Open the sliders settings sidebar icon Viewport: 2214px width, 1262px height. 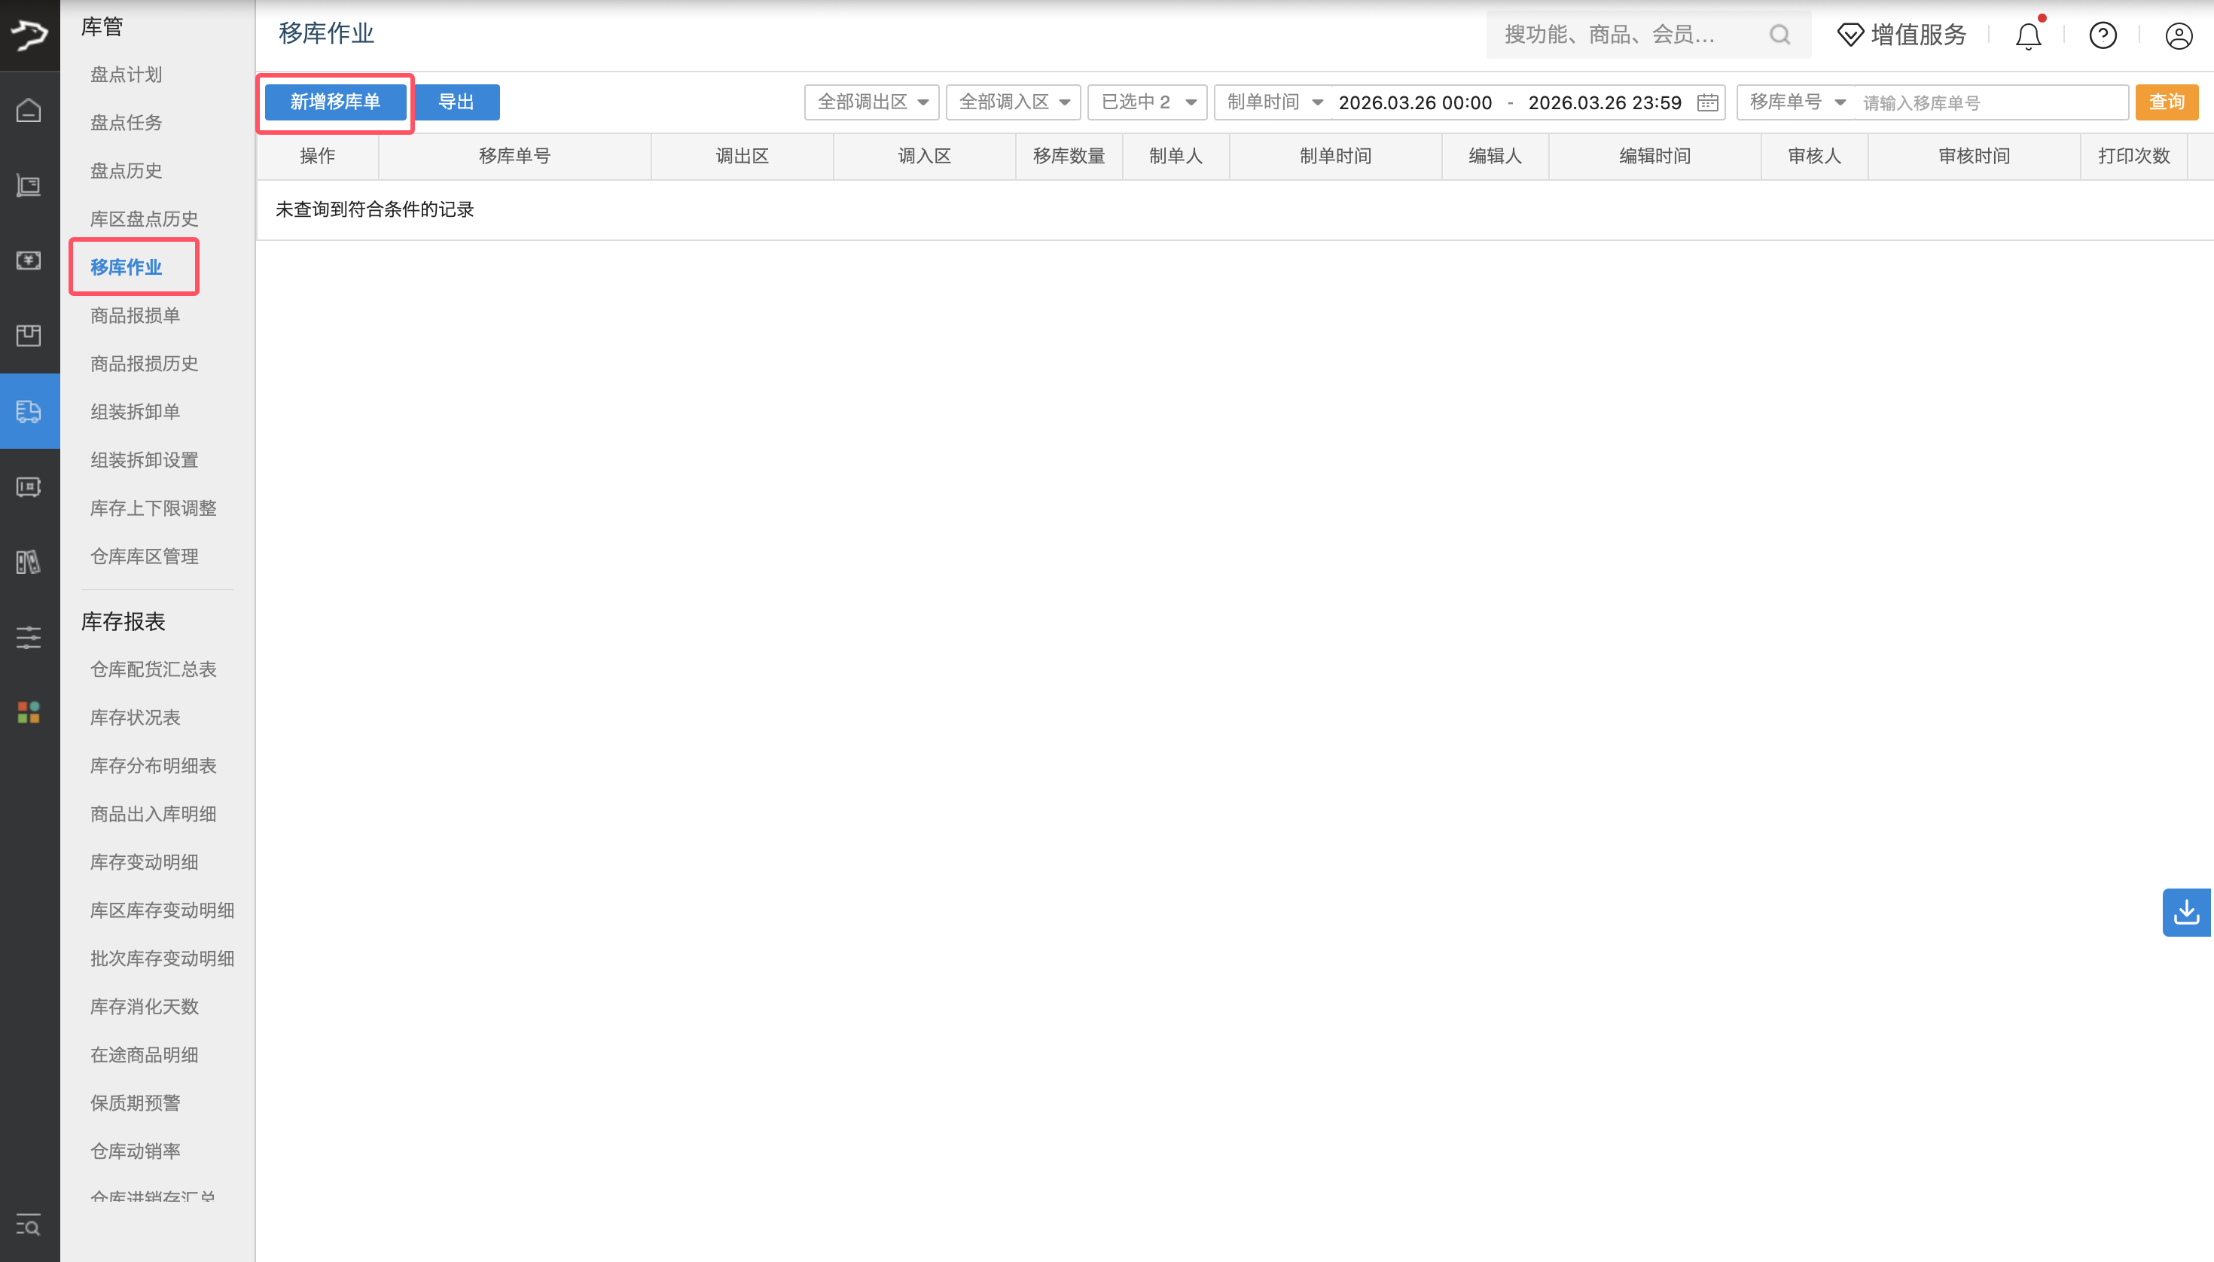pos(29,638)
